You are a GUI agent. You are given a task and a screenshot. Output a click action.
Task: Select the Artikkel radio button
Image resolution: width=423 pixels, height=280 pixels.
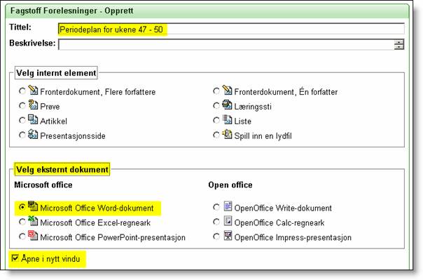pos(22,120)
